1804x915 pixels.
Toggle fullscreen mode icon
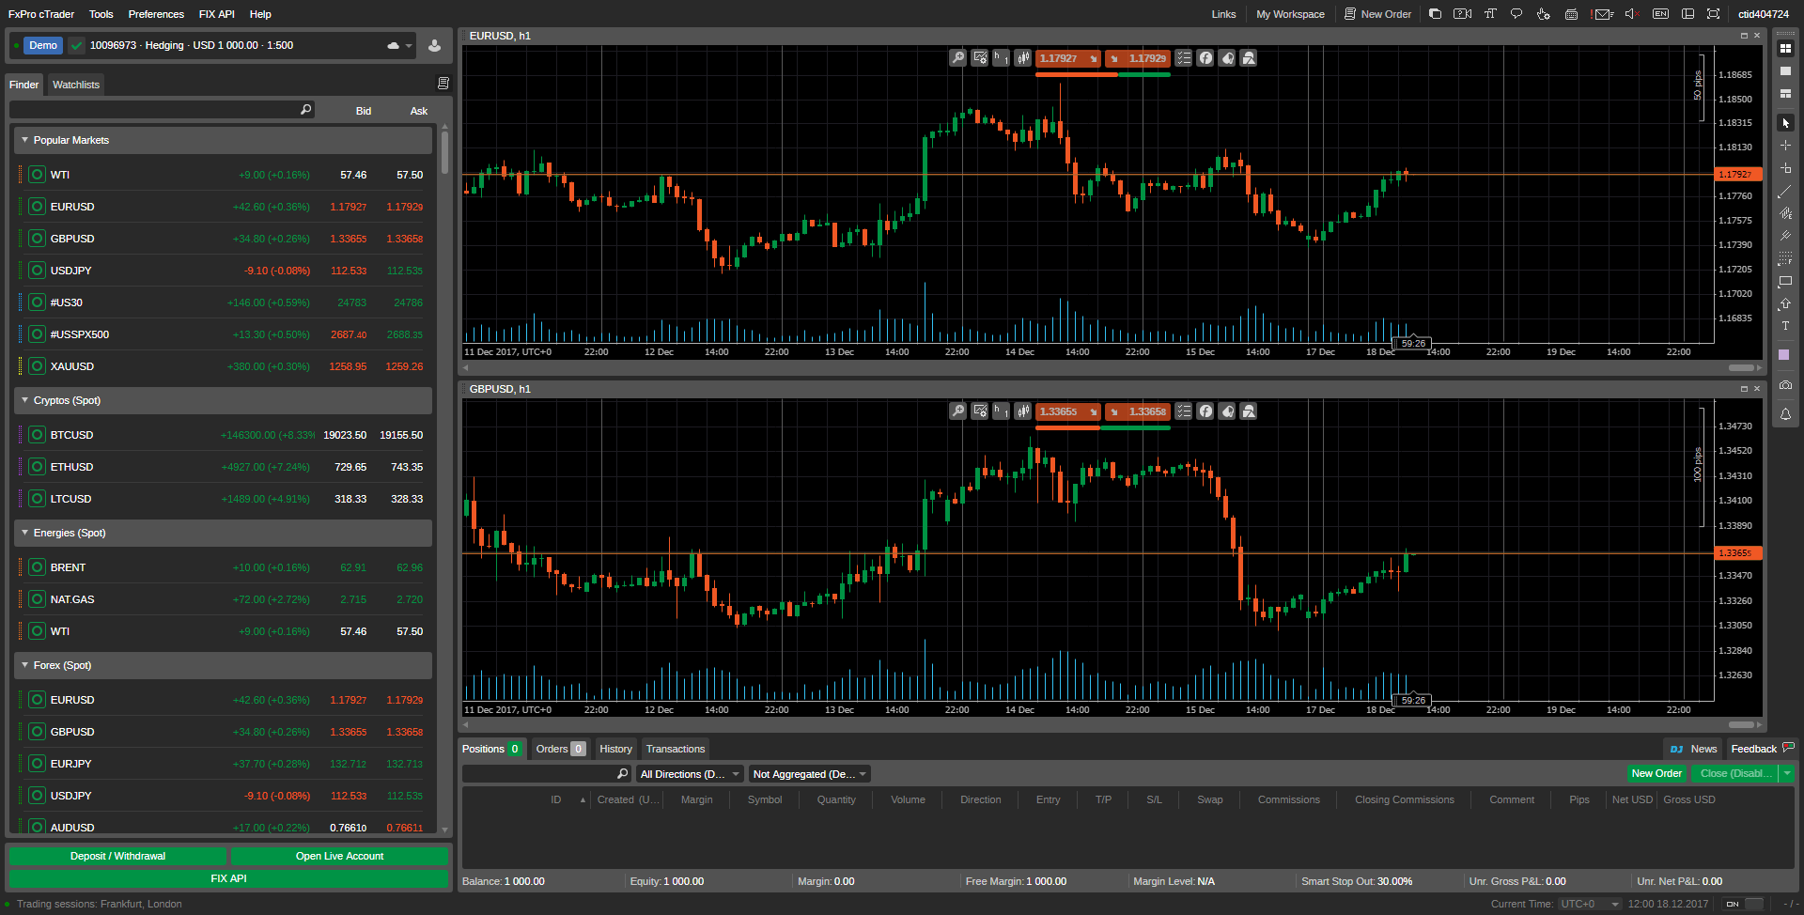tap(1713, 14)
